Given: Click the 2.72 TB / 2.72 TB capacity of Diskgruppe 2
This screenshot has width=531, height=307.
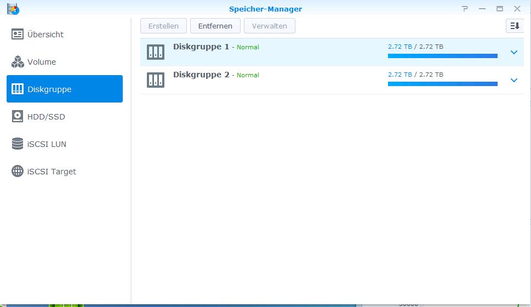Looking at the screenshot, I should point(415,74).
